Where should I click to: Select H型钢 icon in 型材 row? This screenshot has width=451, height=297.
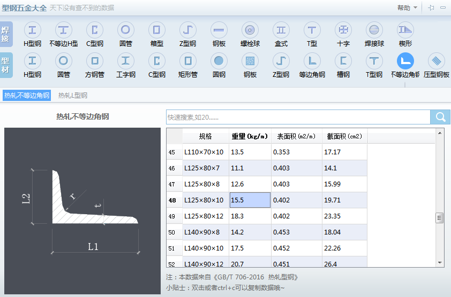click(32, 61)
